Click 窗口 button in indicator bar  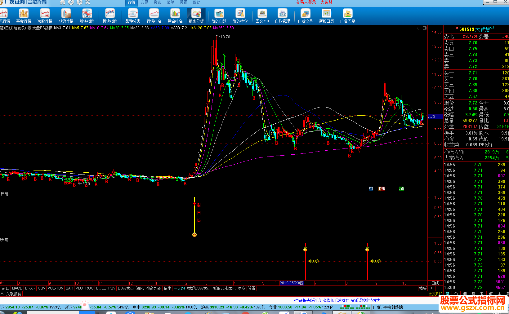tap(6, 288)
